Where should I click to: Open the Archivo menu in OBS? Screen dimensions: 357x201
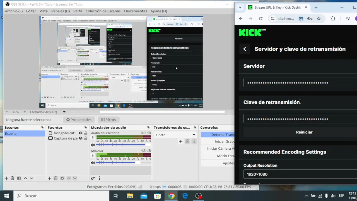(x=14, y=11)
